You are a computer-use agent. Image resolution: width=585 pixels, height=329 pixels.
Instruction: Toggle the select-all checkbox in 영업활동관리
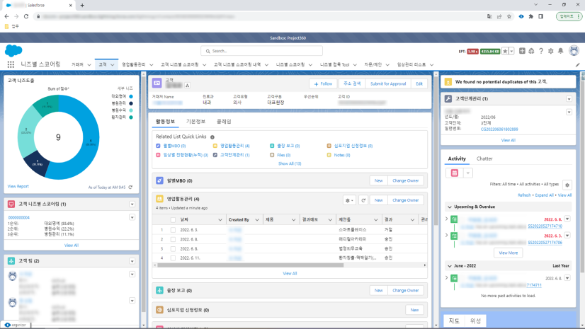click(173, 220)
